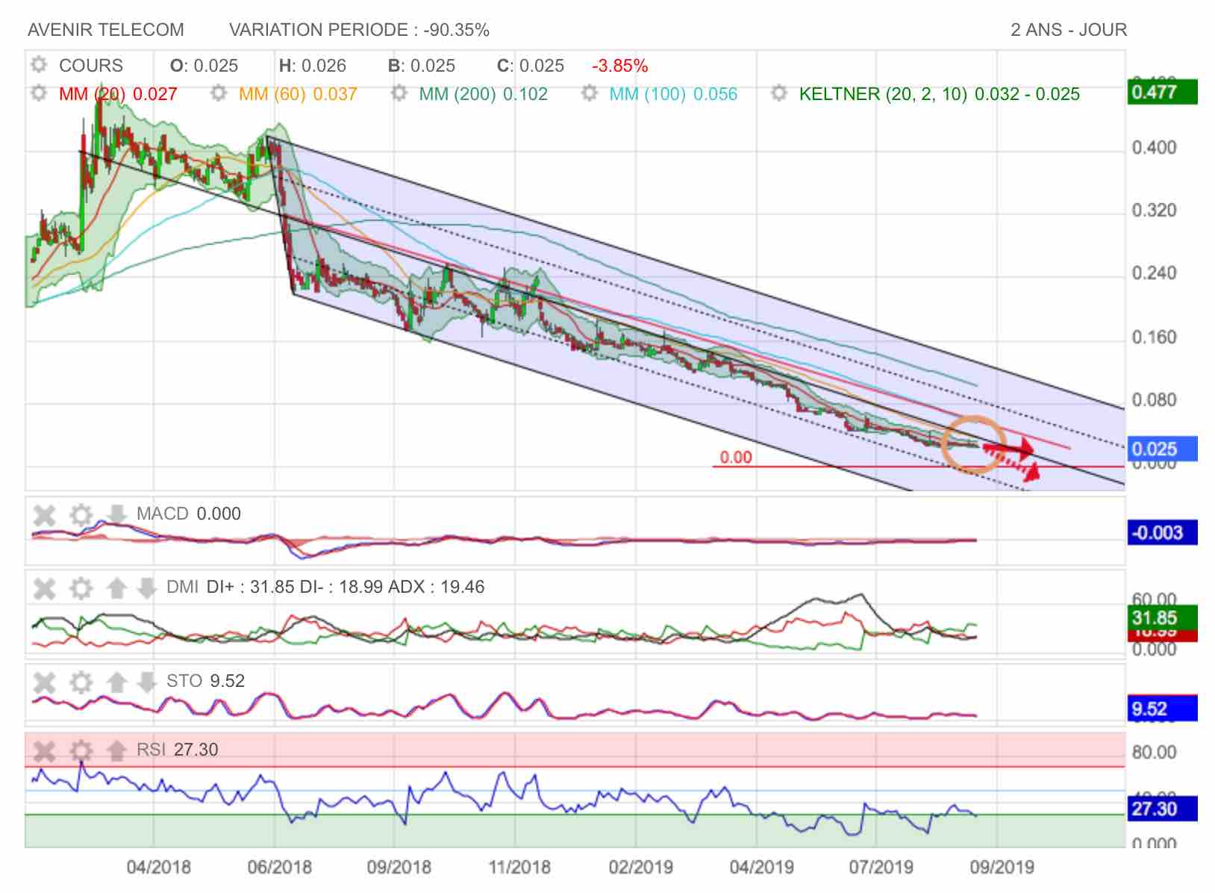The width and height of the screenshot is (1215, 893).
Task: Click the RSI 27.30 value tag
Action: tap(1162, 809)
